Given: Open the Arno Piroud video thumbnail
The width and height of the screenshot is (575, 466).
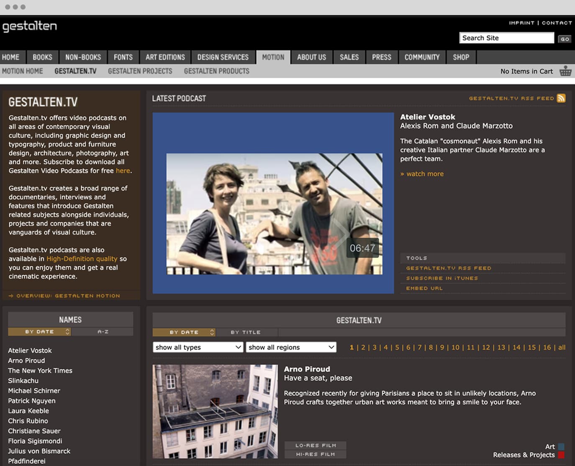Looking at the screenshot, I should click(215, 411).
